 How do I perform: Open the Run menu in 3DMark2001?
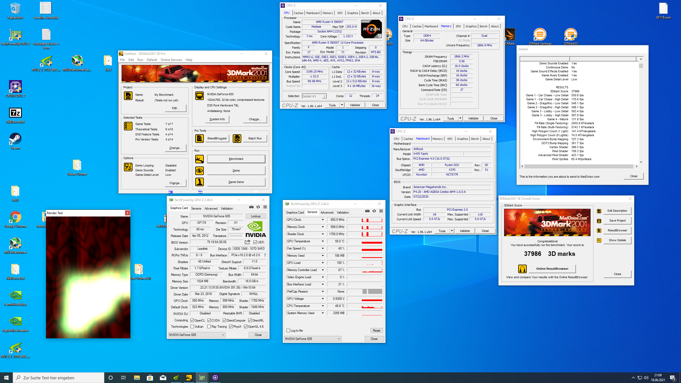[140, 60]
